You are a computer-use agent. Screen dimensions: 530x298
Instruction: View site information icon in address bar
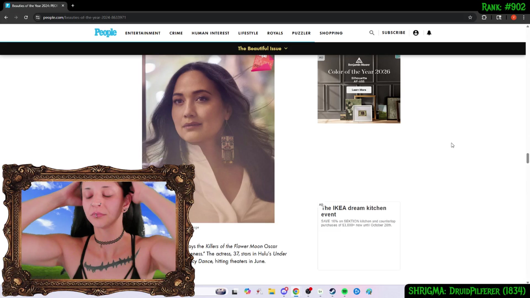[38, 17]
